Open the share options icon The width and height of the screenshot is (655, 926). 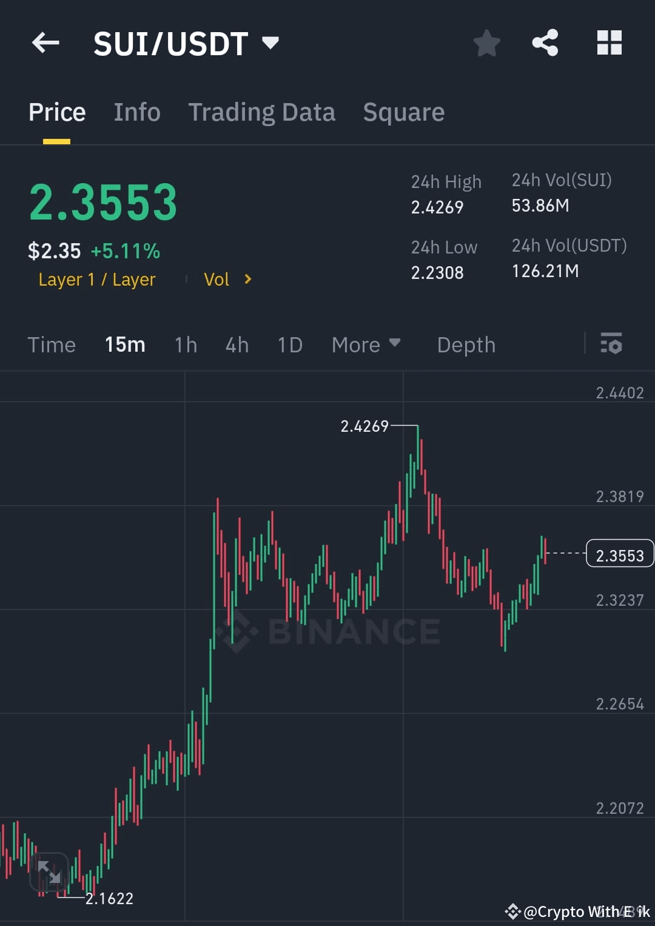tap(545, 42)
